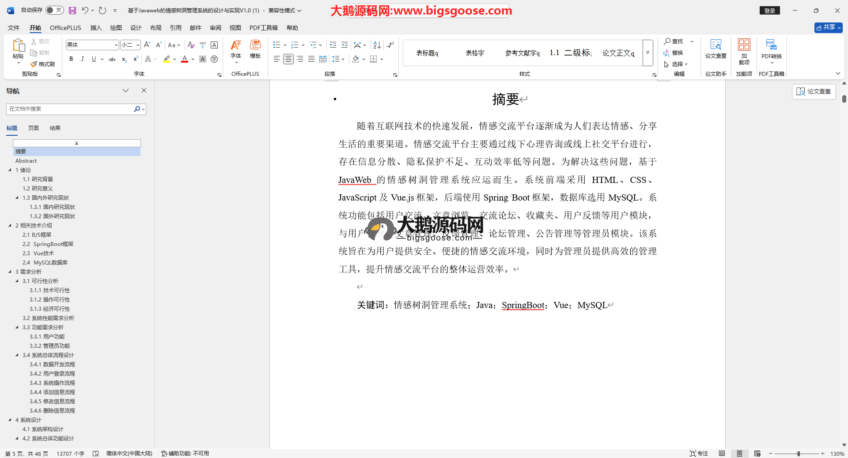Click the navigation search box (在文档中搜索)

71,109
